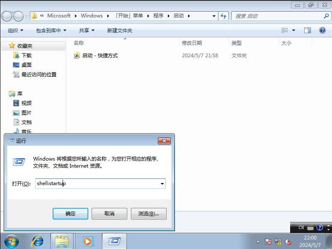Click the muted volume tray icon
Viewport: 332px width, 249px height.
tap(288, 242)
